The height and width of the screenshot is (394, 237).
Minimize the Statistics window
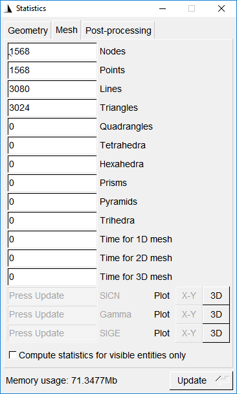tap(163, 9)
